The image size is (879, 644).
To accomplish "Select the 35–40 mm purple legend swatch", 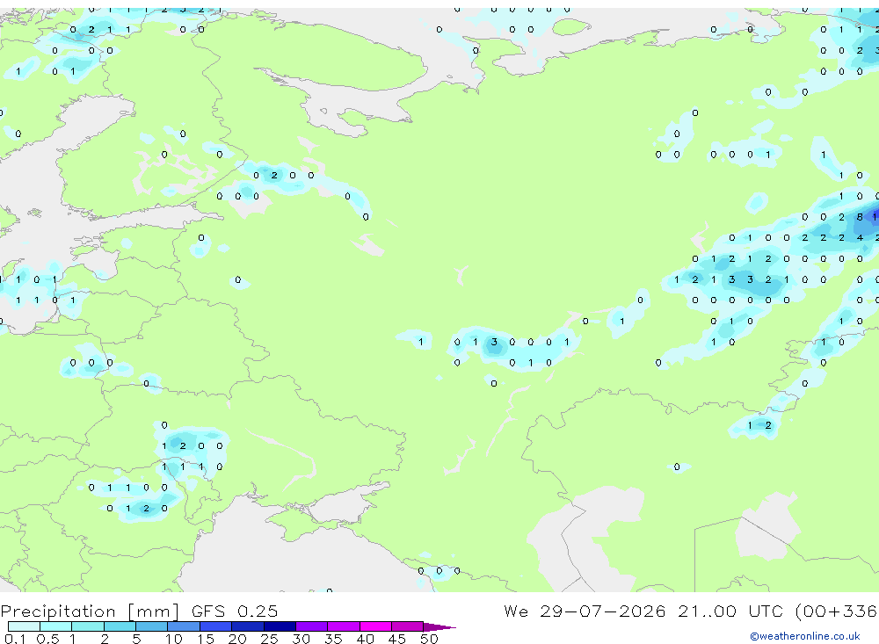I will pos(344,626).
